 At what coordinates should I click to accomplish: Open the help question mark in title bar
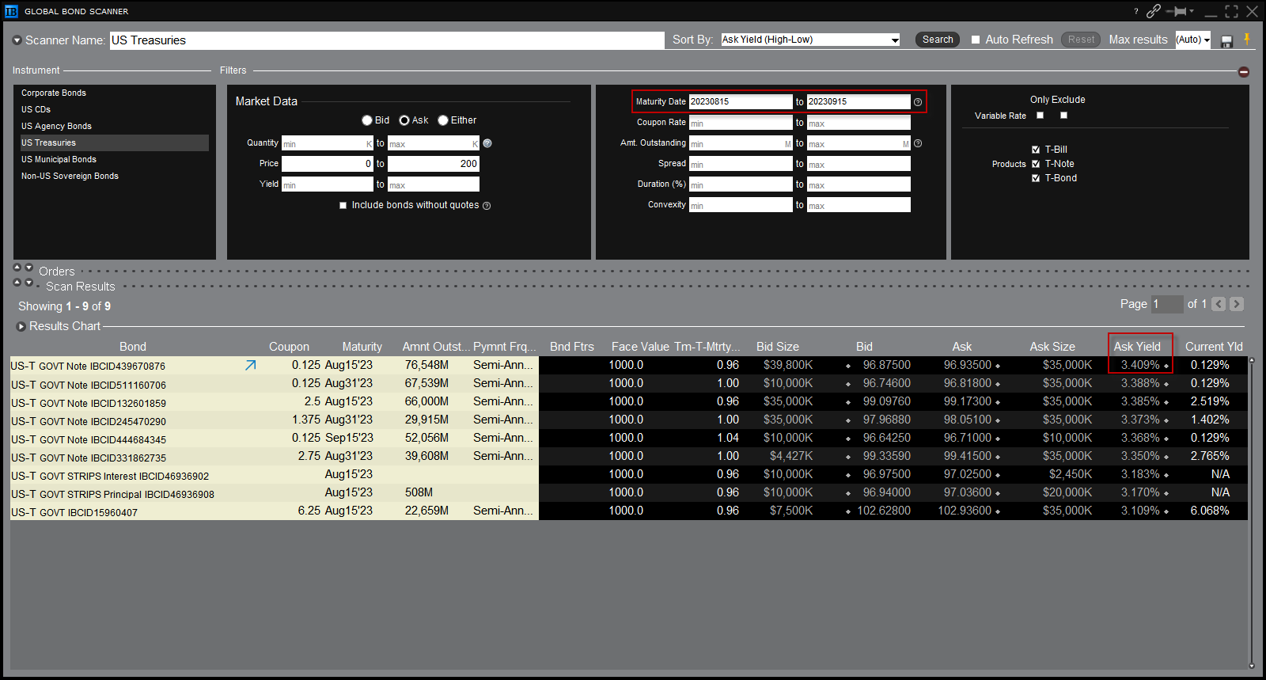(x=1136, y=11)
